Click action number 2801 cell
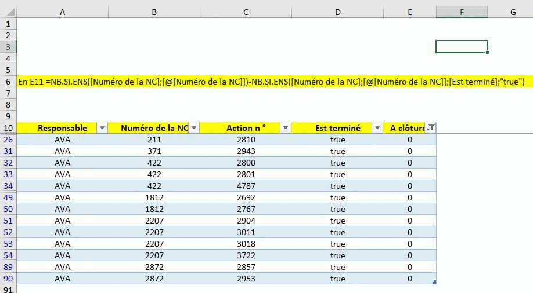This screenshot has width=533, height=293. point(246,174)
